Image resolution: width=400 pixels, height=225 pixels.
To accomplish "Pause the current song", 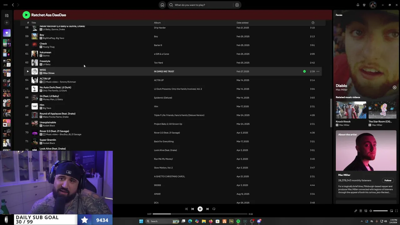I will 200,209.
